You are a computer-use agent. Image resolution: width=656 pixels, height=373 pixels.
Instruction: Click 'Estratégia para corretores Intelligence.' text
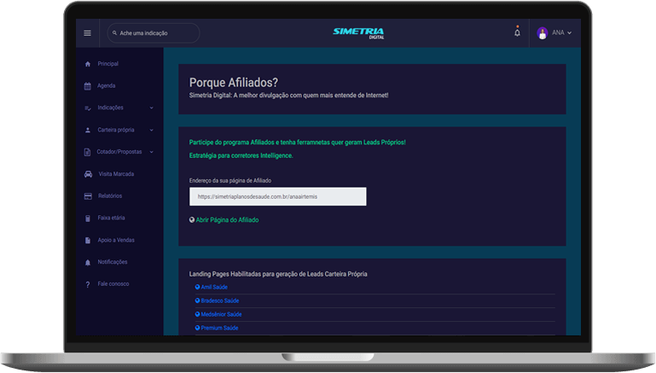241,155
